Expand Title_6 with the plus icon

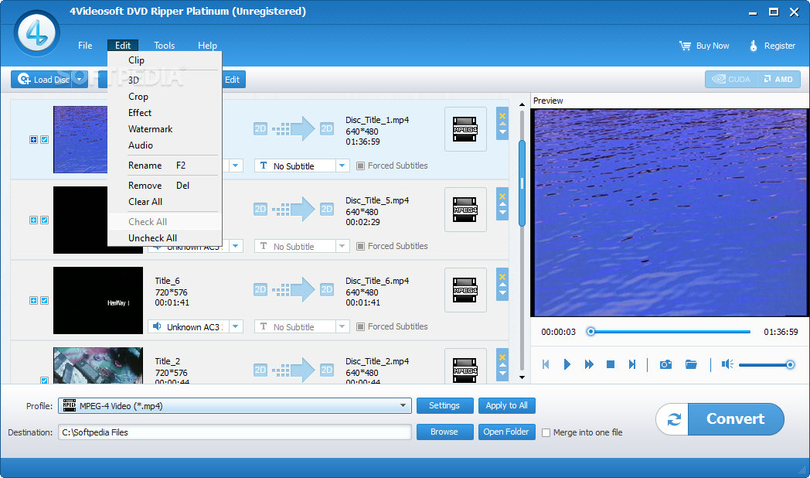point(33,301)
